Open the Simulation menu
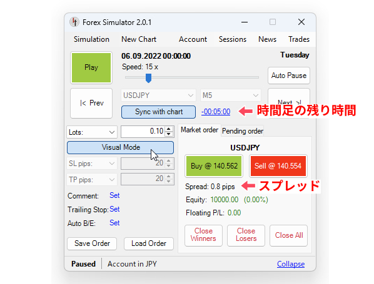The width and height of the screenshot is (374, 284). [x=91, y=39]
